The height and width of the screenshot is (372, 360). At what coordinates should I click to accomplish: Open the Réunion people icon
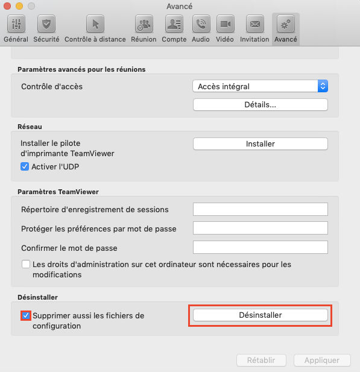click(144, 24)
